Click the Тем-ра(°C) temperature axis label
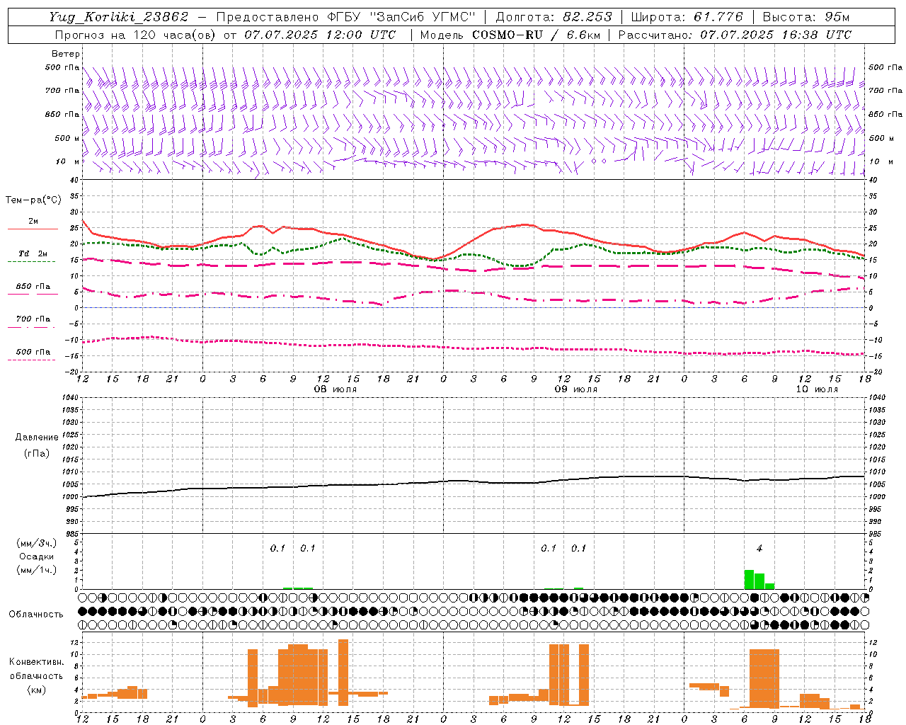Screen dimensions: 906x725 (x=33, y=200)
